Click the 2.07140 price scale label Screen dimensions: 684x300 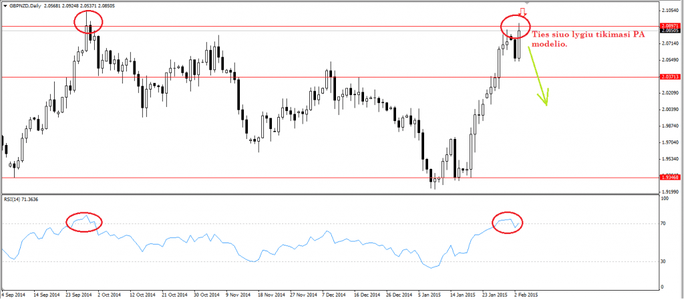[670, 43]
